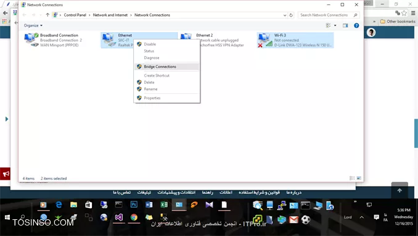Click the user avatar on the website

(371, 32)
